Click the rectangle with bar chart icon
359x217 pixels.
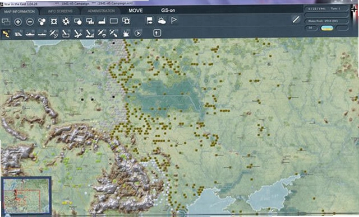90,21
